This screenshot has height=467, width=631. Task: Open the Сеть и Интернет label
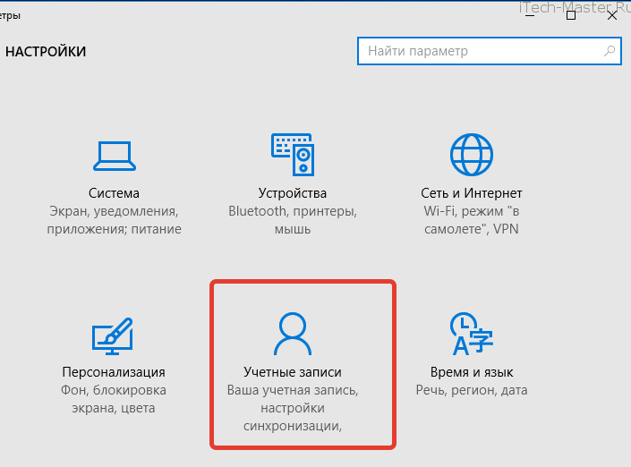point(471,193)
